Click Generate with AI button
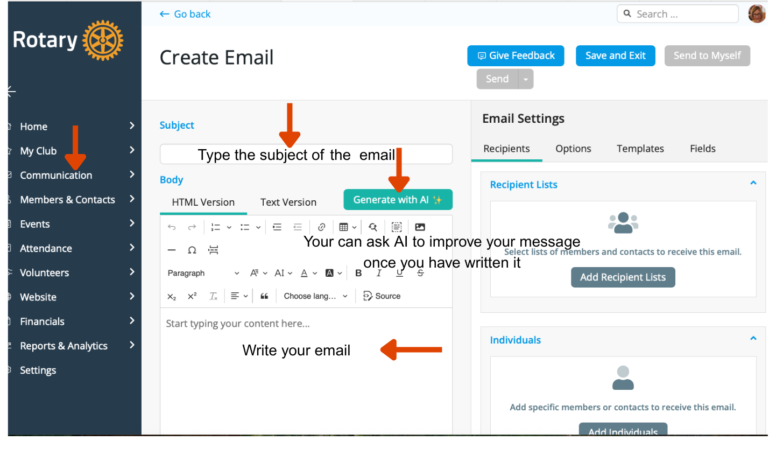The image size is (776, 469). pos(398,200)
